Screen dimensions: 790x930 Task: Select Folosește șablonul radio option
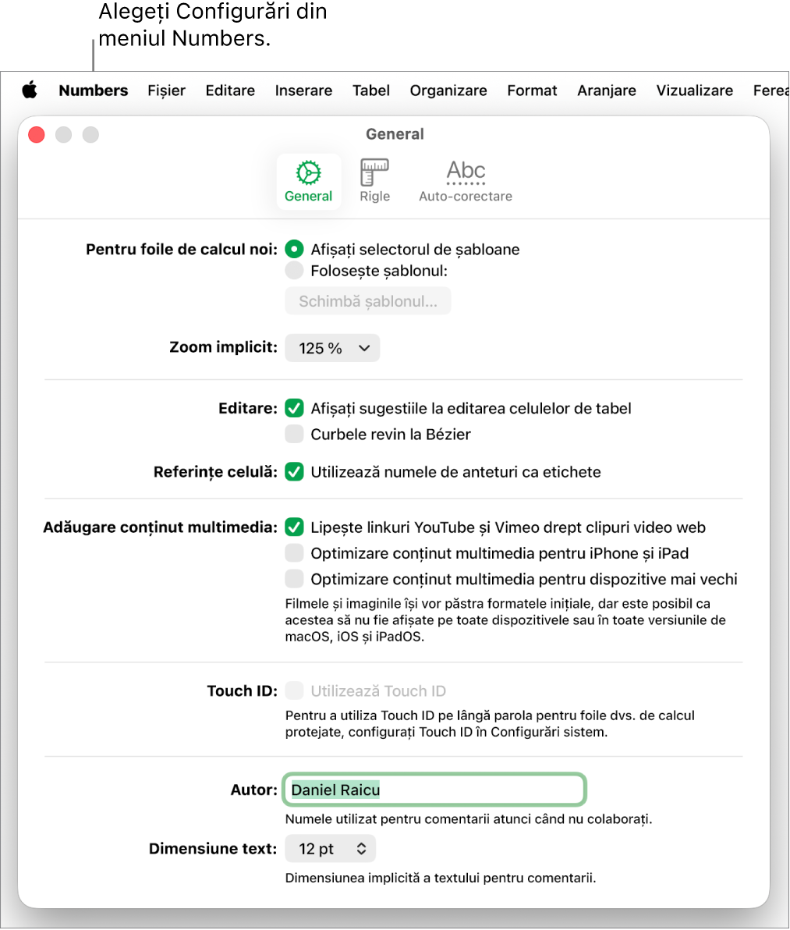click(294, 271)
